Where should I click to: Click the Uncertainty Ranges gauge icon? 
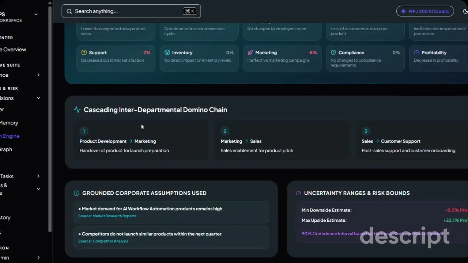[298, 193]
